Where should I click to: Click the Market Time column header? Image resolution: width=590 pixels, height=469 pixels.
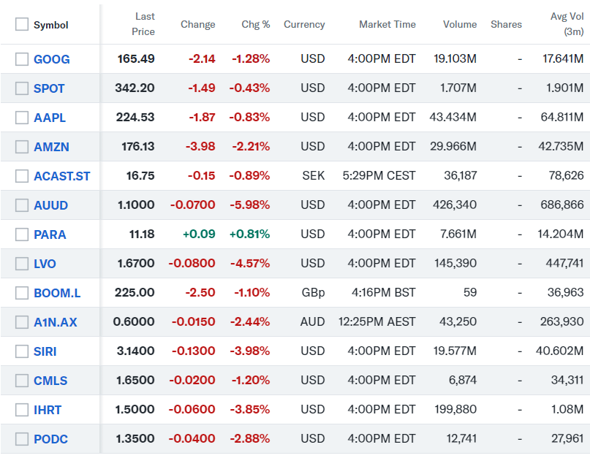387,25
